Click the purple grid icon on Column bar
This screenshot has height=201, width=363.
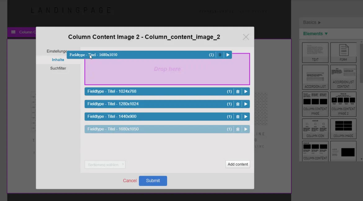point(13,32)
